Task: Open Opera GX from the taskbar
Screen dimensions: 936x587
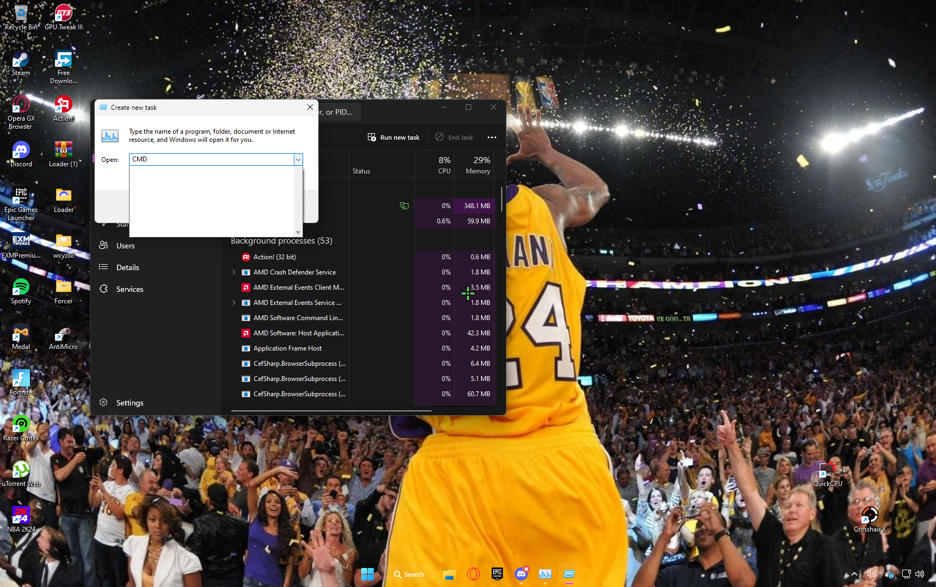Action: point(473,574)
